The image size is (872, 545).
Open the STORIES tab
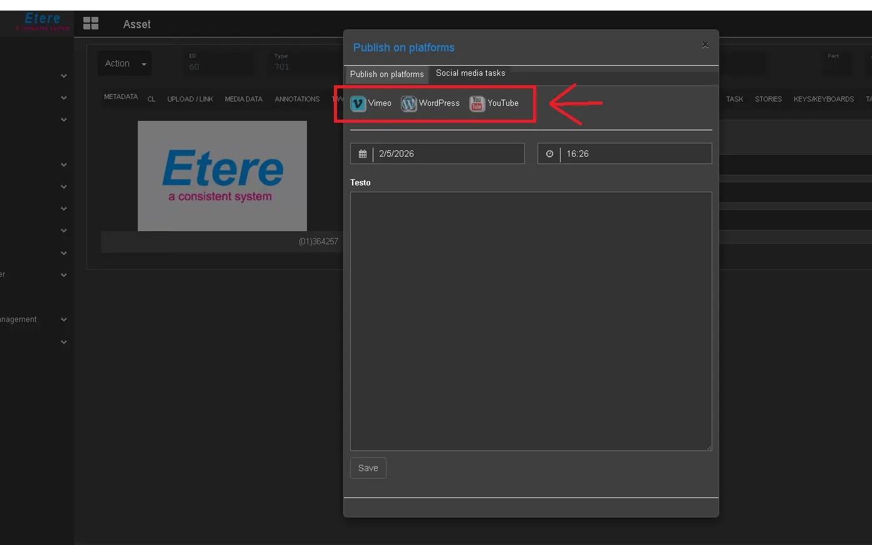tap(768, 99)
